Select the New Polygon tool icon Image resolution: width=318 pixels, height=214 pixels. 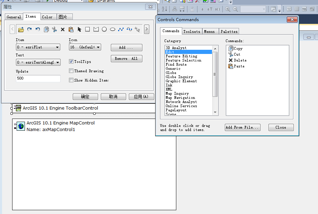coord(96,29)
